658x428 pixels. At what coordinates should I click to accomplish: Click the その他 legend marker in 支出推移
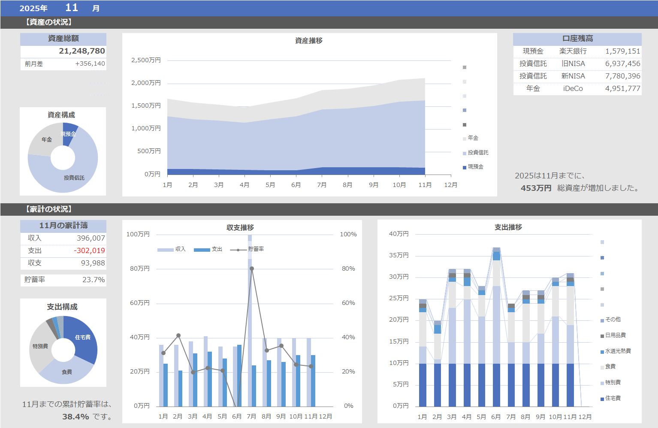(602, 320)
